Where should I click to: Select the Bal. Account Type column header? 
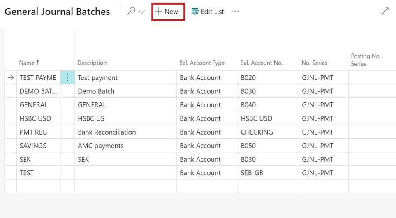coord(202,63)
